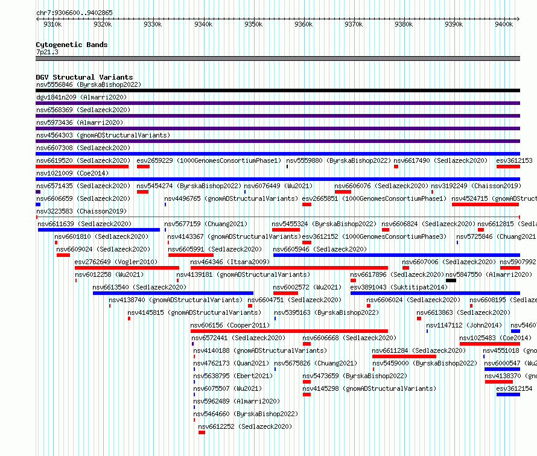Viewport: 537px width, 456px height.
Task: Click nsv6606024 (Sedlazeck2020) label
Action: 413,300
